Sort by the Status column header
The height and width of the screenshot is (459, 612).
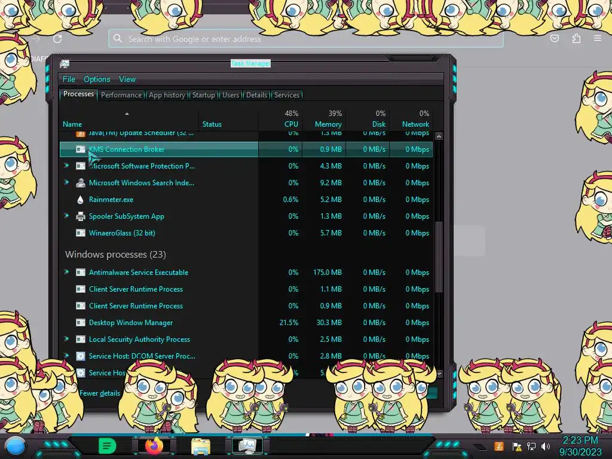coord(228,120)
